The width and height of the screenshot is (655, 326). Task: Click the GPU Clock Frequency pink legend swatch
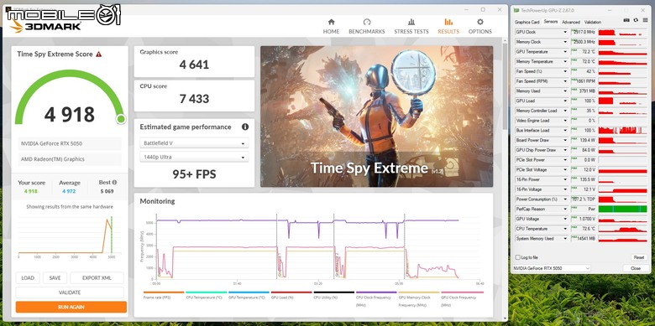coord(462,292)
